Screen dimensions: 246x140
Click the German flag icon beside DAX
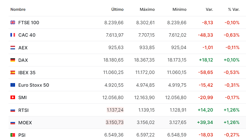pos(13,60)
